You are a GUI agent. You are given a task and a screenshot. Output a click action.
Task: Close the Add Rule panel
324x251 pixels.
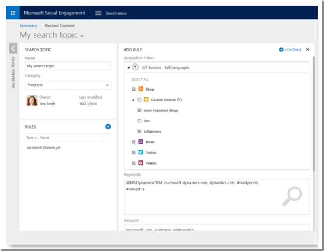(x=307, y=49)
